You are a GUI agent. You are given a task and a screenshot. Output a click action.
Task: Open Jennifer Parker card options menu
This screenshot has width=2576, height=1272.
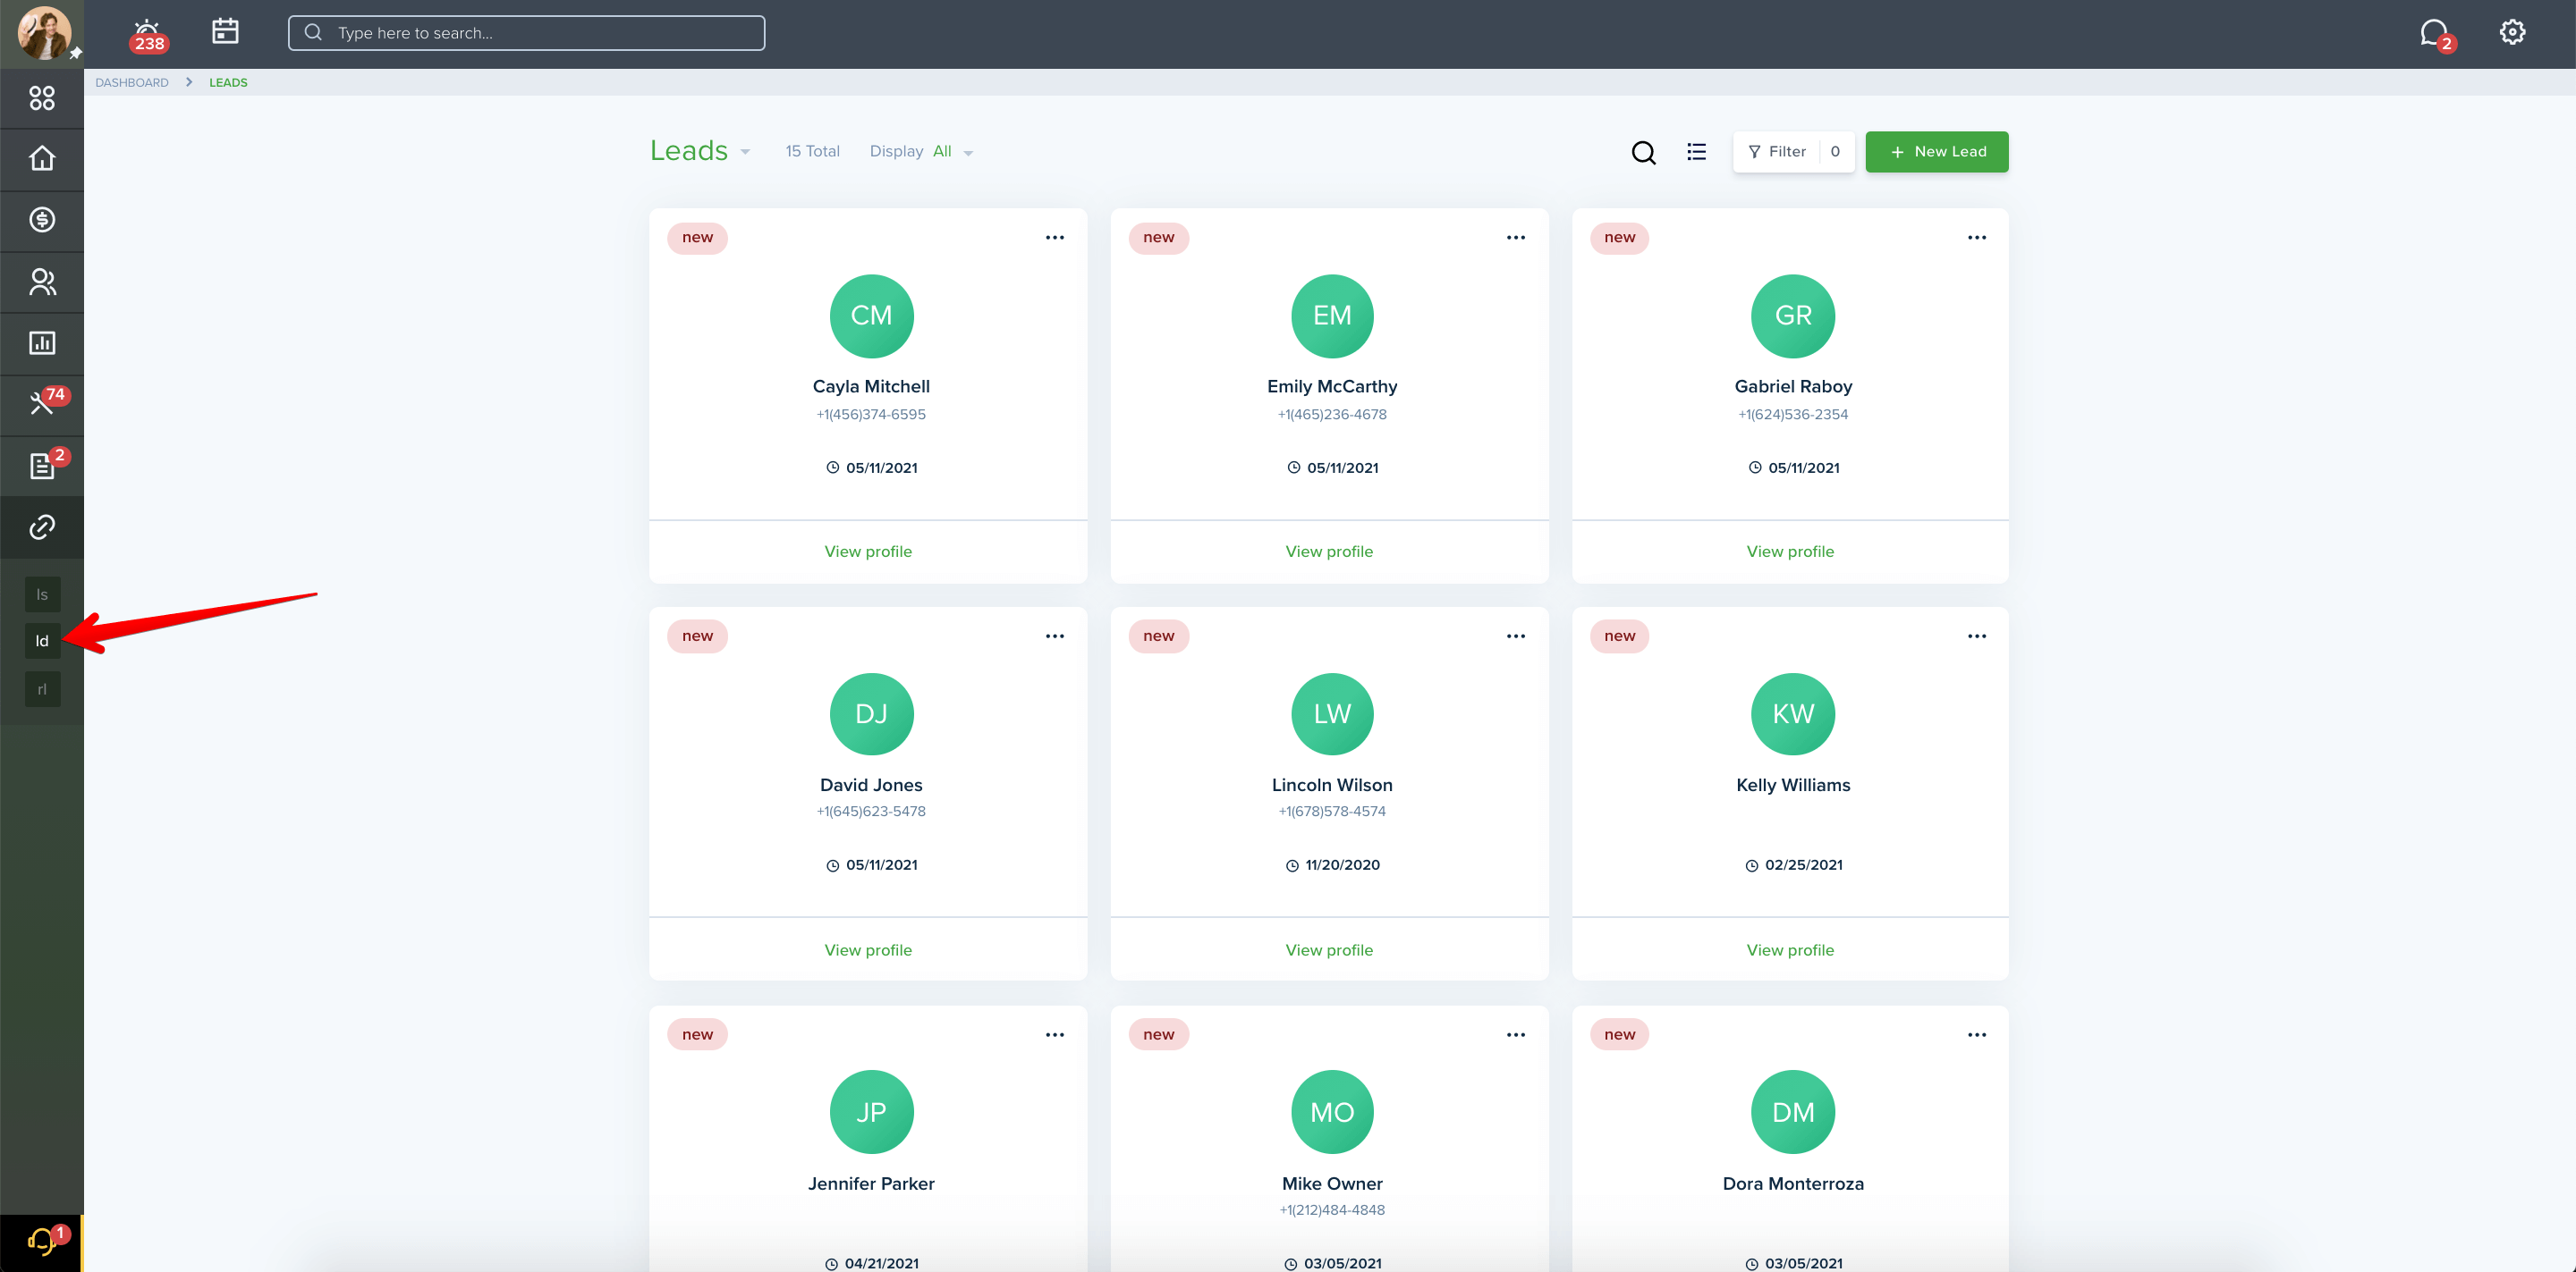coord(1055,1035)
